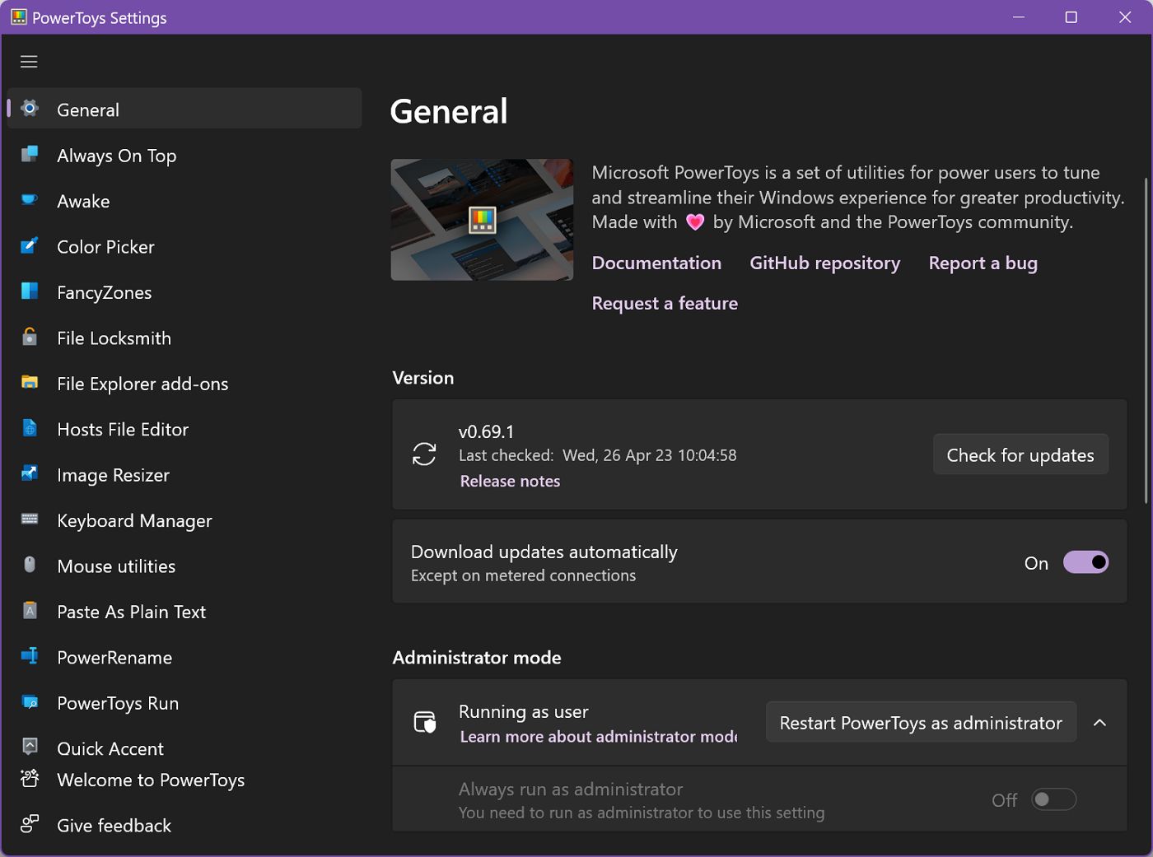1153x857 pixels.
Task: Select the General menu item
Action: (x=184, y=109)
